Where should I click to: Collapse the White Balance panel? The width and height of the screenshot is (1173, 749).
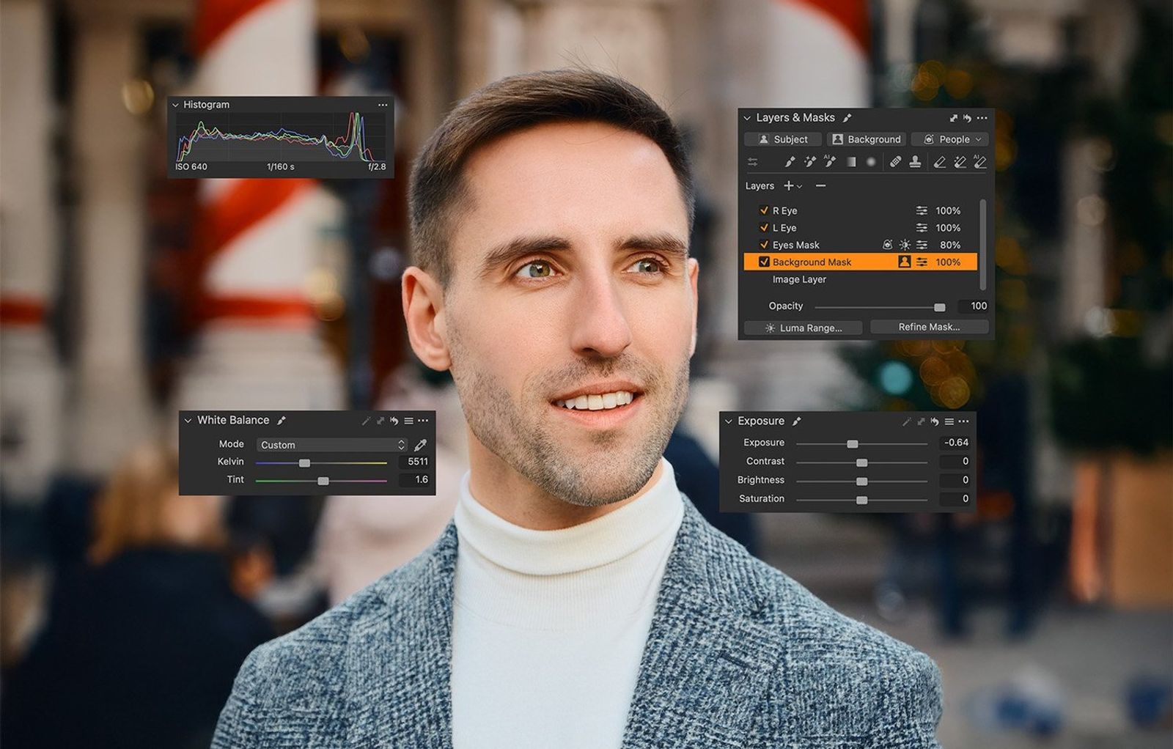(188, 421)
